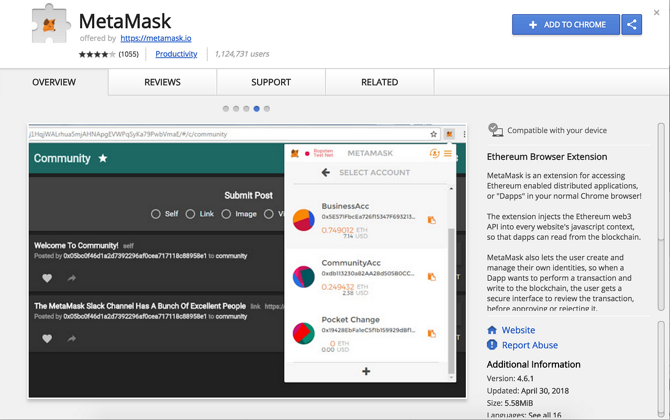Share the MetaMask Slack Channel post
The image size is (670, 420).
click(x=72, y=339)
